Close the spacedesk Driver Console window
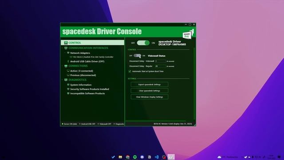The width and height of the screenshot is (284, 160). click(194, 24)
